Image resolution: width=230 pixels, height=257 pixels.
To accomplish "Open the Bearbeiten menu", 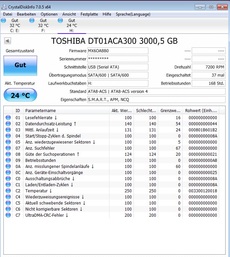I will pyautogui.click(x=26, y=14).
